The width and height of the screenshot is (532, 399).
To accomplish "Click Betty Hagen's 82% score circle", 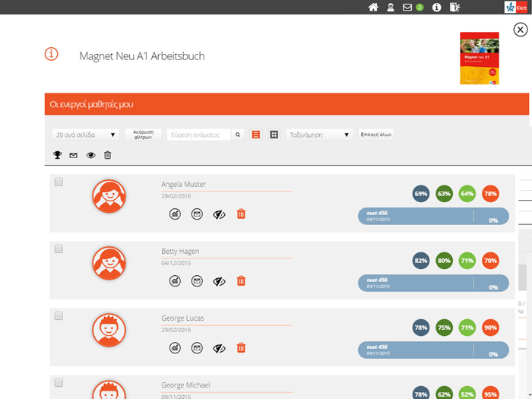I will [421, 261].
